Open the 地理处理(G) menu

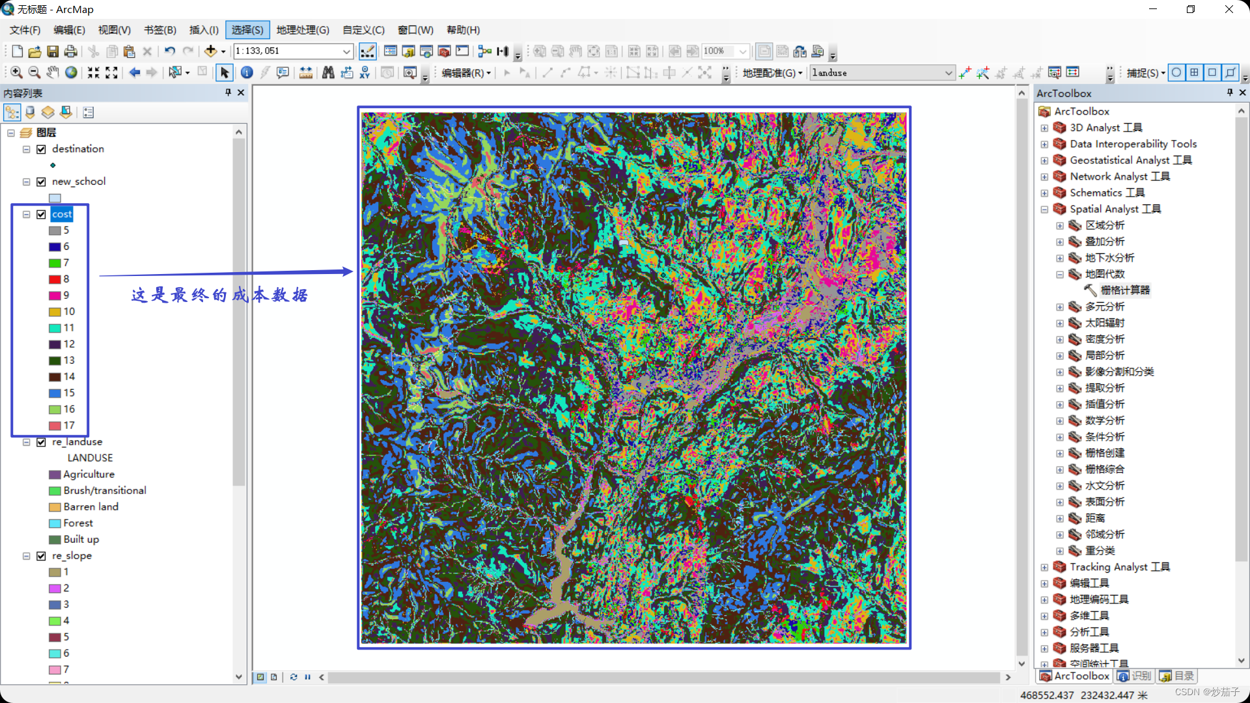pyautogui.click(x=302, y=30)
